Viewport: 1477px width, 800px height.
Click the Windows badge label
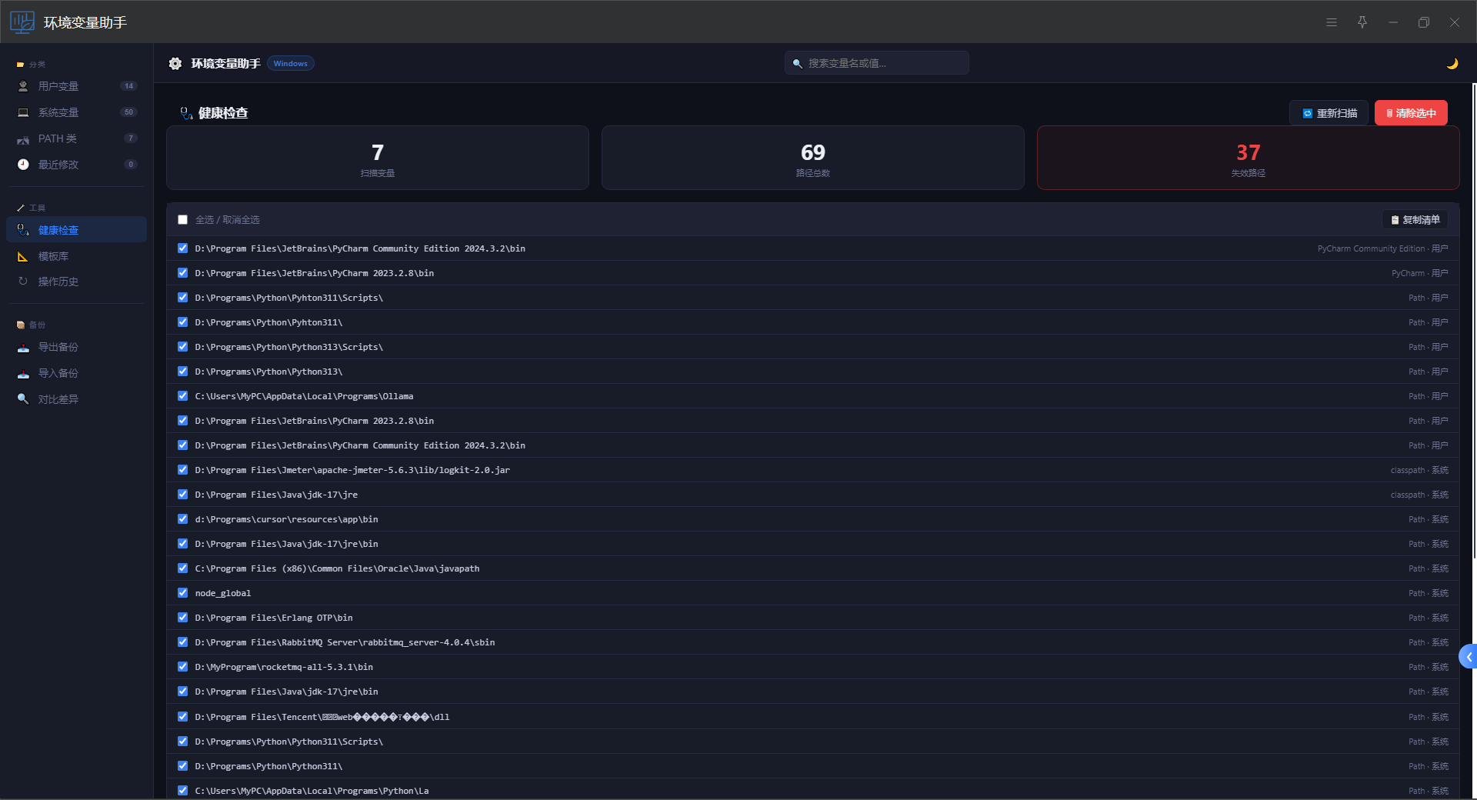291,64
